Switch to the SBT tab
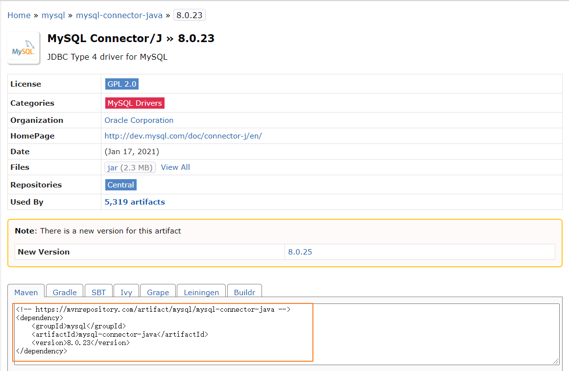Viewport: 569px width, 371px height. click(x=98, y=292)
